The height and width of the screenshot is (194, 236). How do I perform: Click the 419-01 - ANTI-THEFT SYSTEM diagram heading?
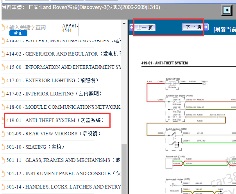164,63
